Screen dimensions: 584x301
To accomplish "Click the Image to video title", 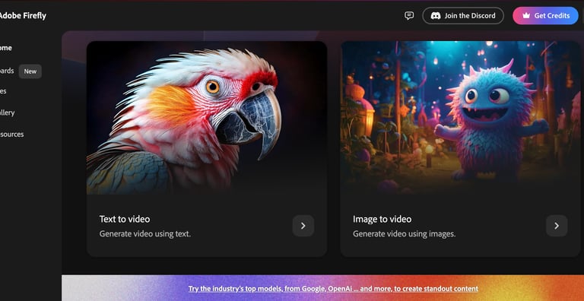I will click(x=382, y=219).
